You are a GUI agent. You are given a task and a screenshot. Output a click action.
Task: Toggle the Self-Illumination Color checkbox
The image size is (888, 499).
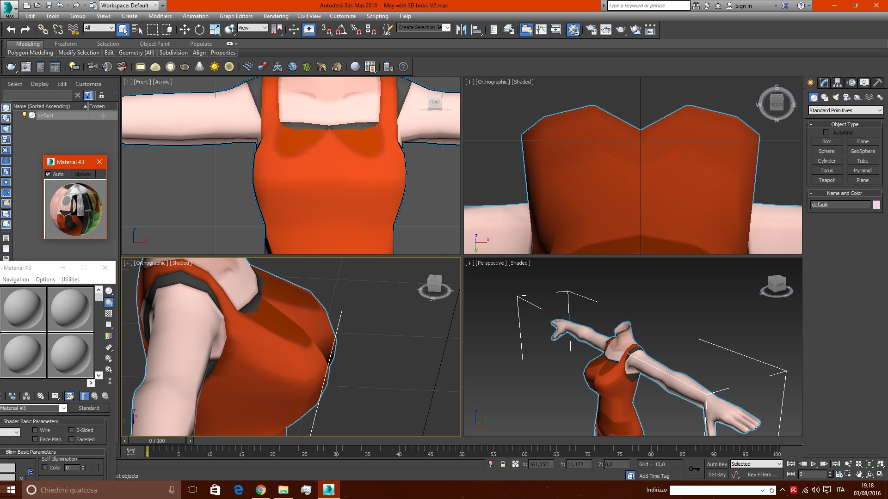44,468
